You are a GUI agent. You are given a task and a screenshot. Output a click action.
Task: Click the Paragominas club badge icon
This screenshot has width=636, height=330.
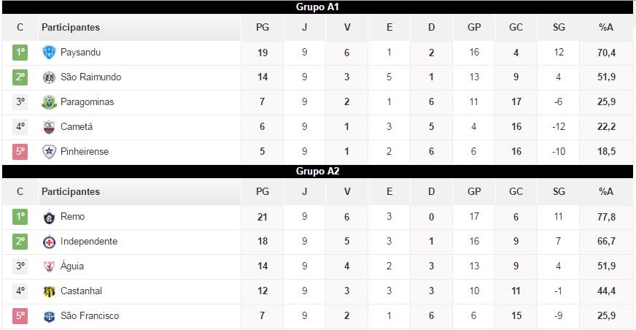click(49, 102)
